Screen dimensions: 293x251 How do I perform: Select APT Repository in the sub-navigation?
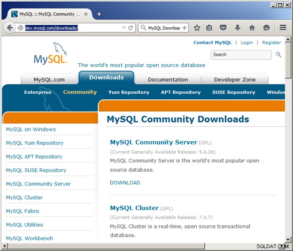click(x=181, y=92)
